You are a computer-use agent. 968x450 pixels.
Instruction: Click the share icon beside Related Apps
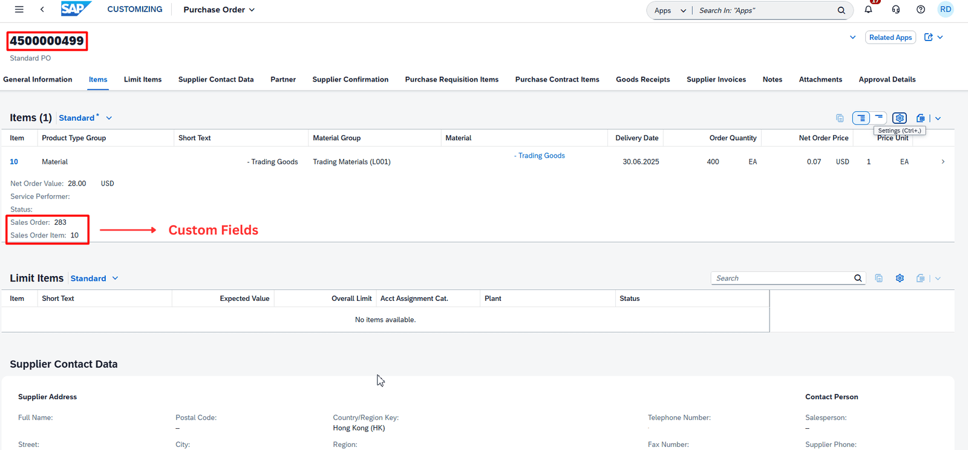pos(929,37)
